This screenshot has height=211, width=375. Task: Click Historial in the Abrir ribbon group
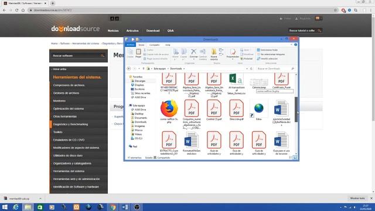click(247, 59)
